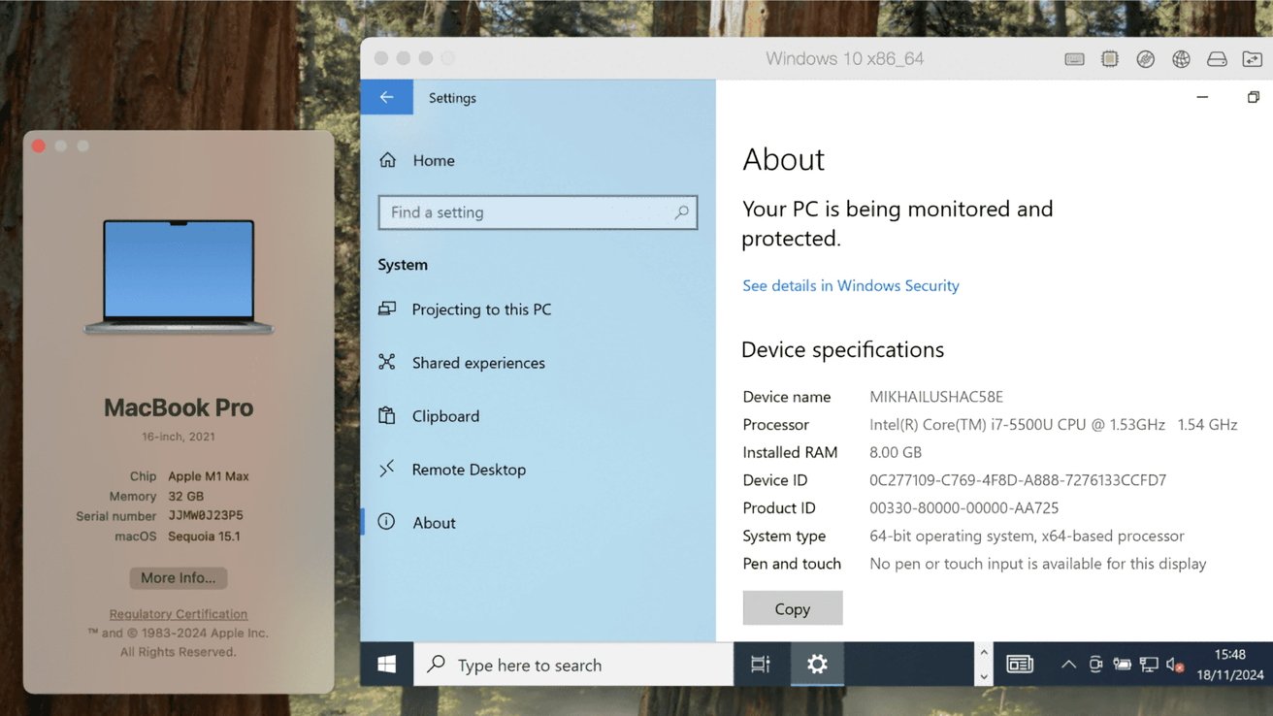1273x716 pixels.
Task: Click the No pen or touch input text
Action: (x=1038, y=564)
